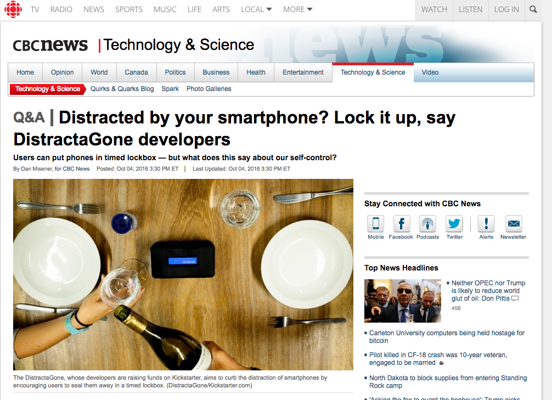This screenshot has height=400, width=552.
Task: Select ARTS in top navigation
Action: 221,9
